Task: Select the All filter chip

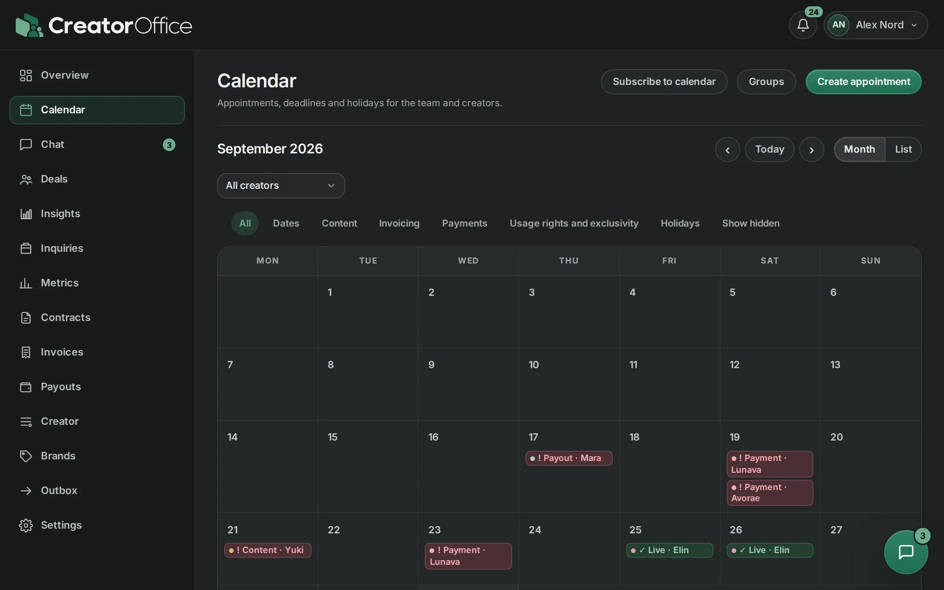Action: click(245, 223)
